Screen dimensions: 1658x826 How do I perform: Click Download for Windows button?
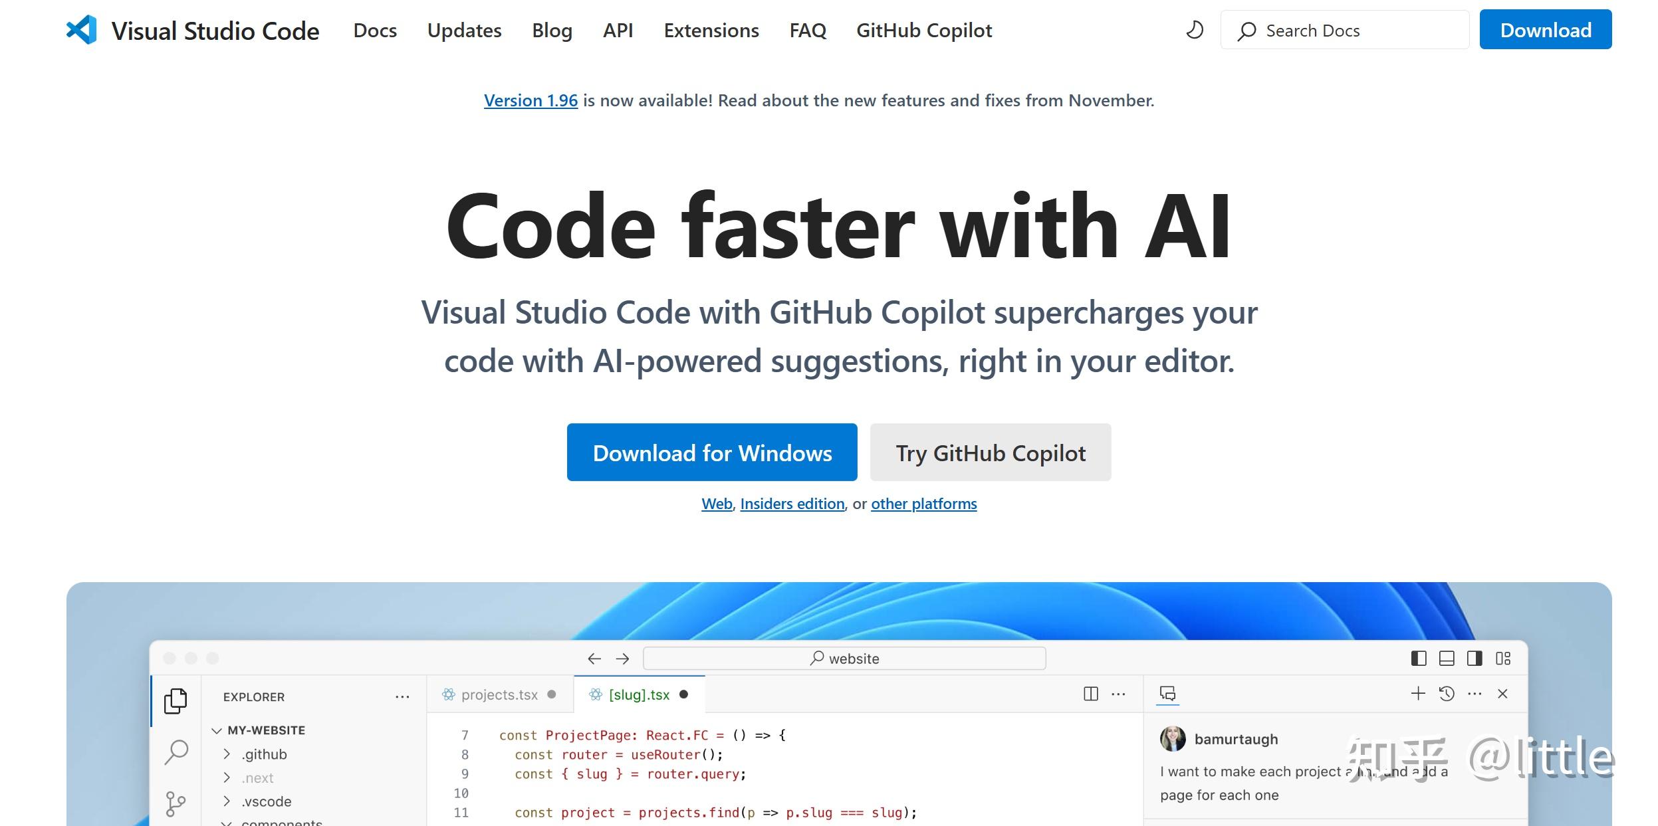[x=712, y=453]
